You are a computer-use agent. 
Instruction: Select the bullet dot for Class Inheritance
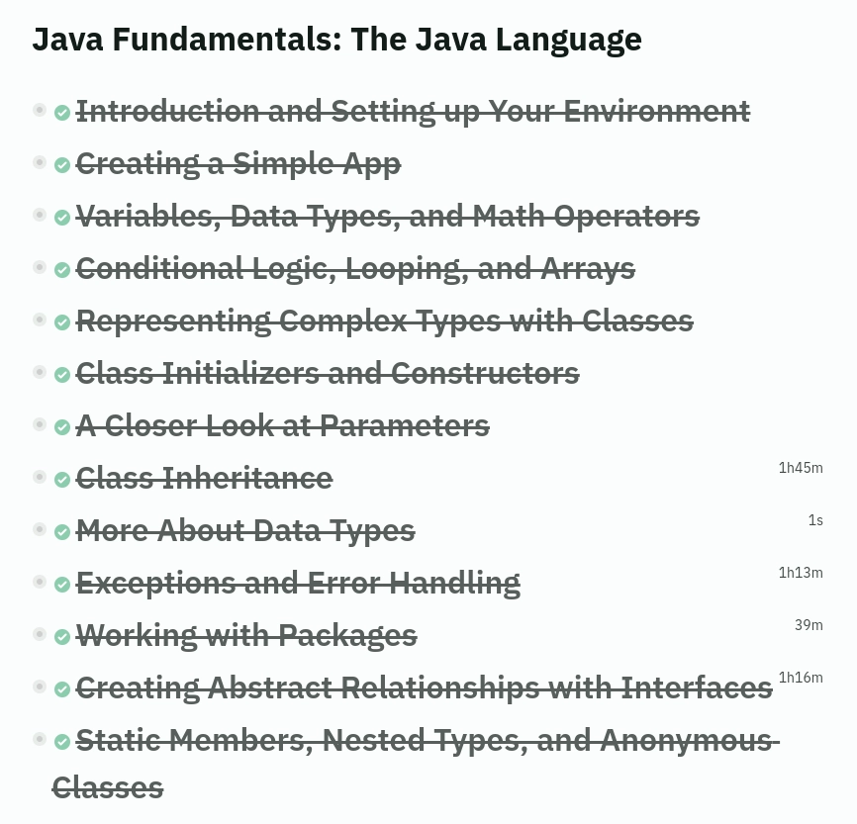[x=40, y=477]
